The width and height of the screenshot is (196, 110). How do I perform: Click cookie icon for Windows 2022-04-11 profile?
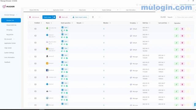pos(64,51)
